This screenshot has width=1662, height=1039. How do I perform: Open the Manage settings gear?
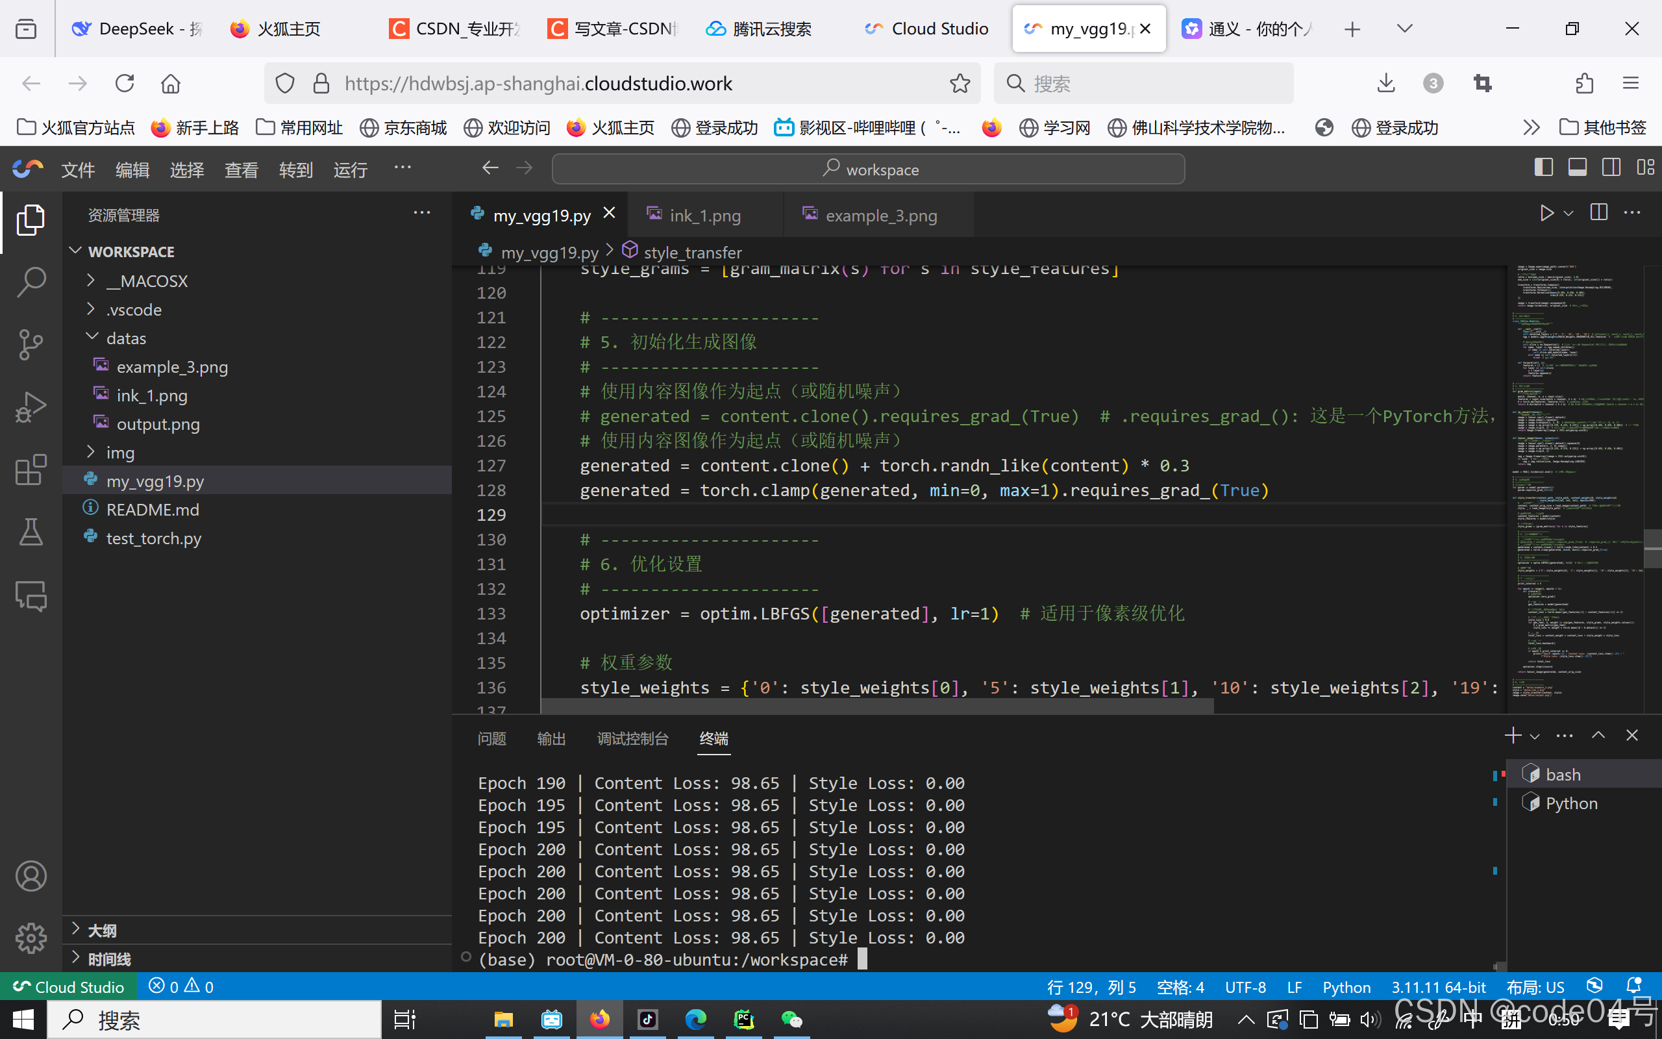(31, 938)
